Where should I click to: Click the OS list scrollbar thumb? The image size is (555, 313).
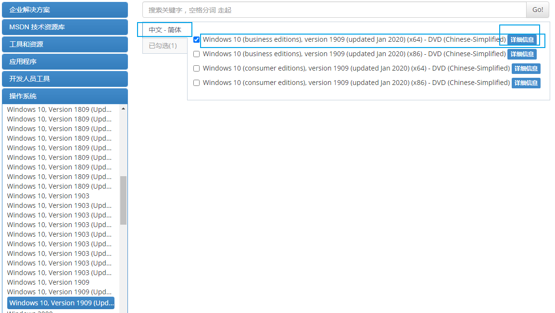123,200
